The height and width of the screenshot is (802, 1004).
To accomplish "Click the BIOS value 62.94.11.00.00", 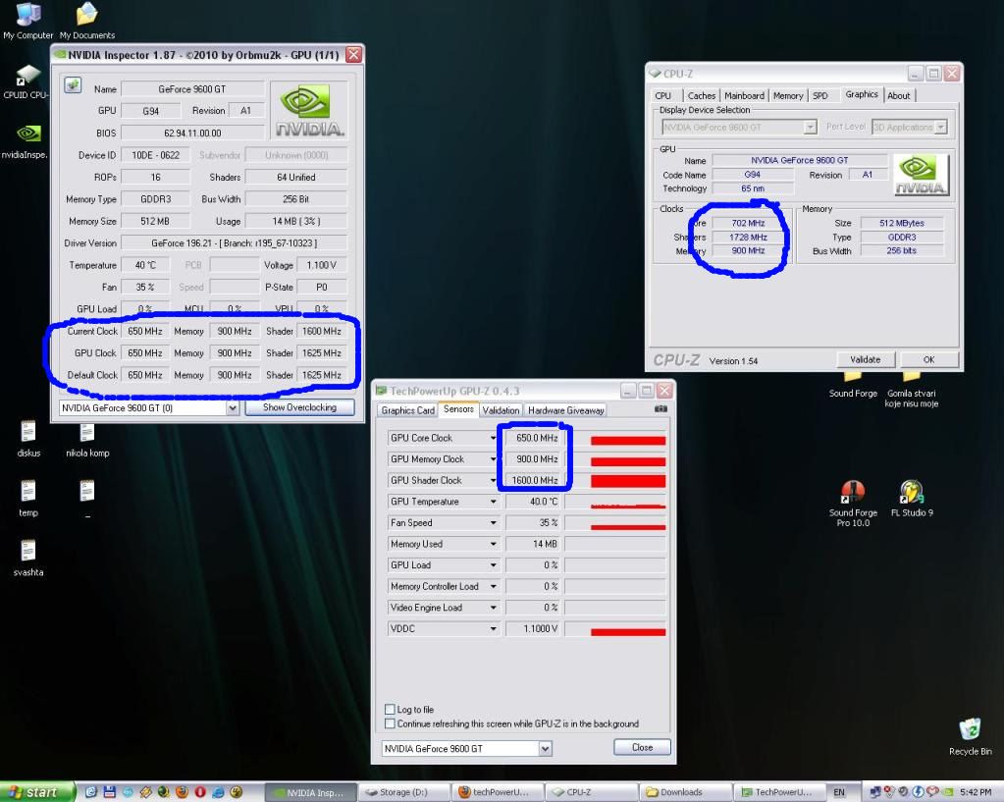I will click(x=192, y=134).
